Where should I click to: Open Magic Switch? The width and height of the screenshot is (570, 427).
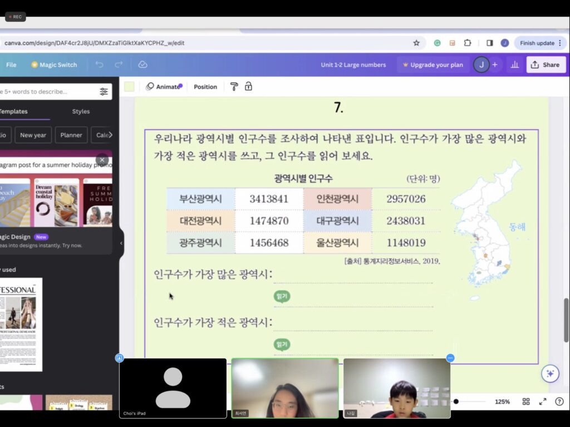54,65
